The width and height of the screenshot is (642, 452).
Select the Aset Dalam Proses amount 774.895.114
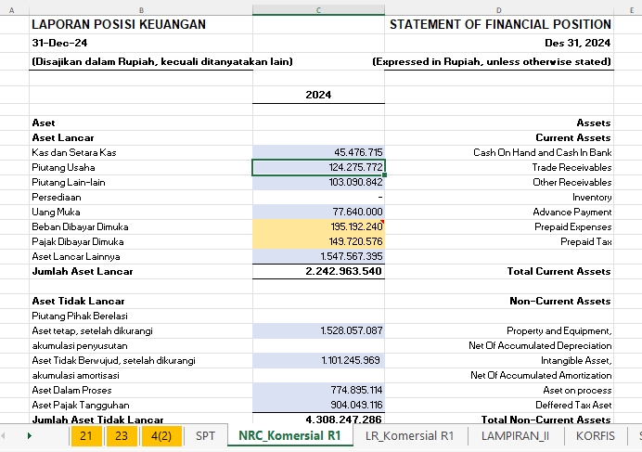click(x=318, y=390)
